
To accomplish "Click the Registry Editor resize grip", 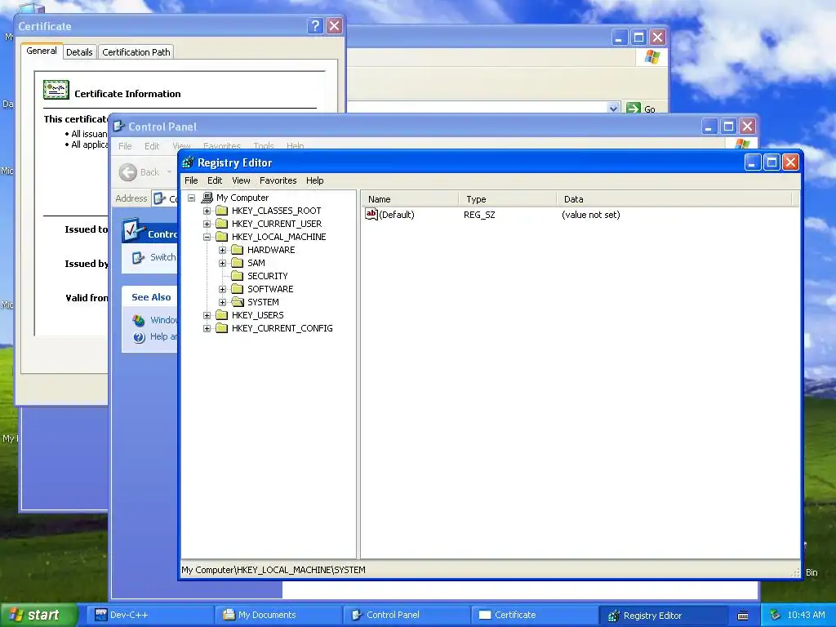I will click(795, 572).
